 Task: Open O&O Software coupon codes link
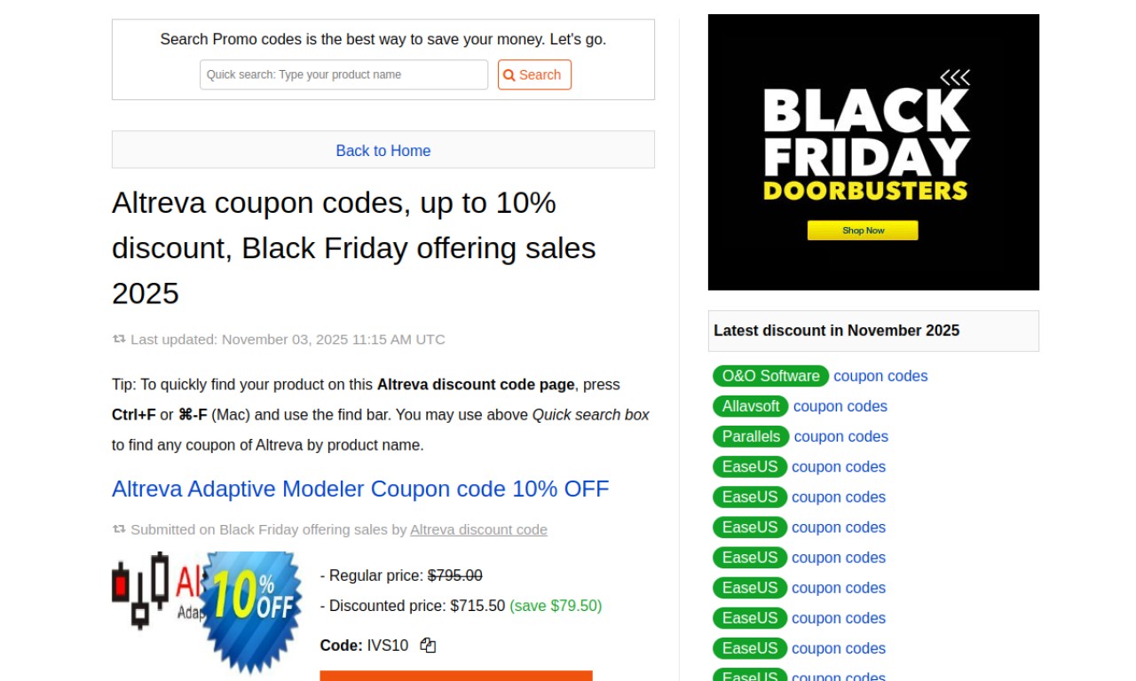[x=880, y=376]
